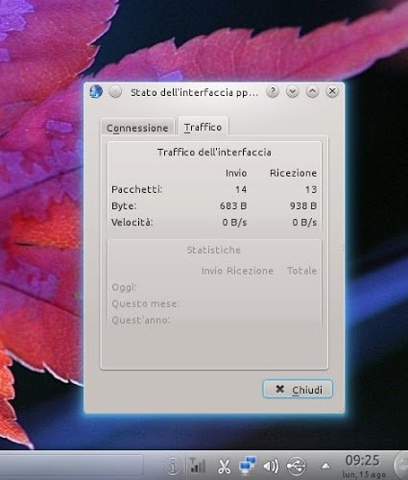Click the question mark help button

point(273,92)
